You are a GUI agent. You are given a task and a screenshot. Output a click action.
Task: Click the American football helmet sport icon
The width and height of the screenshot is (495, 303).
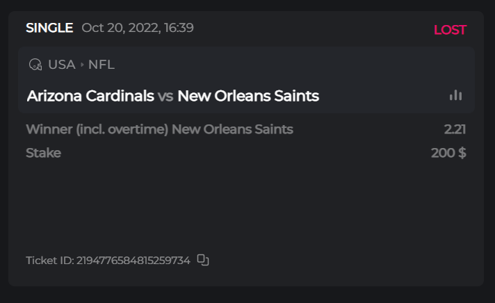tap(35, 65)
